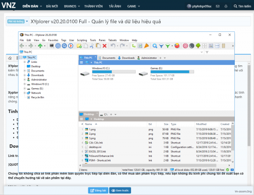Expand the Downloads tree node
The width and height of the screenshot is (254, 195).
tap(25, 75)
